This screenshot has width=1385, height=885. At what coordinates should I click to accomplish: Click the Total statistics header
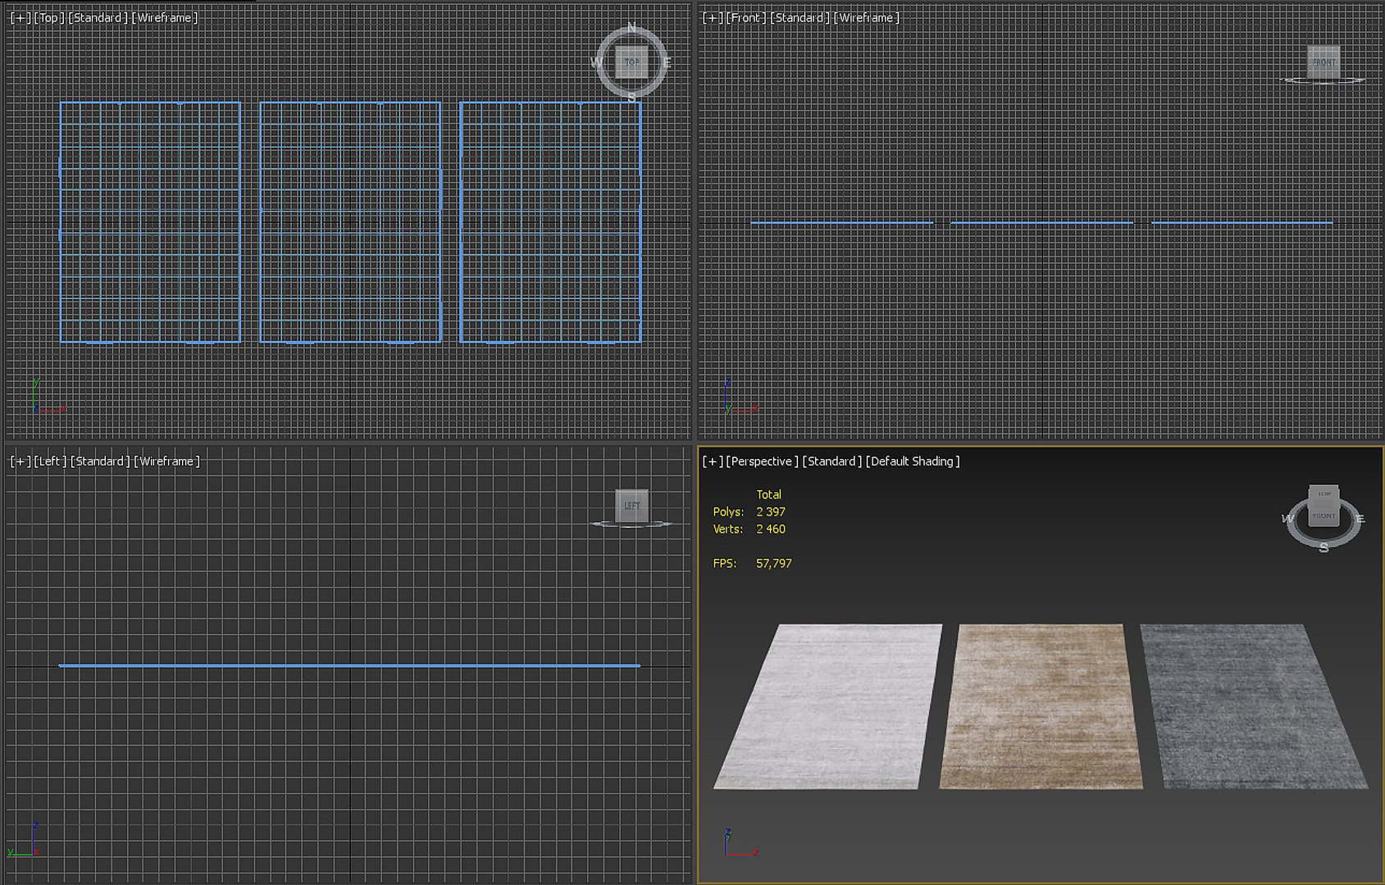click(x=769, y=495)
